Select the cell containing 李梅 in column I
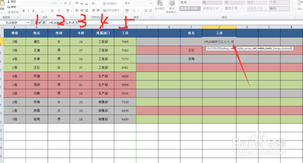 191,59
